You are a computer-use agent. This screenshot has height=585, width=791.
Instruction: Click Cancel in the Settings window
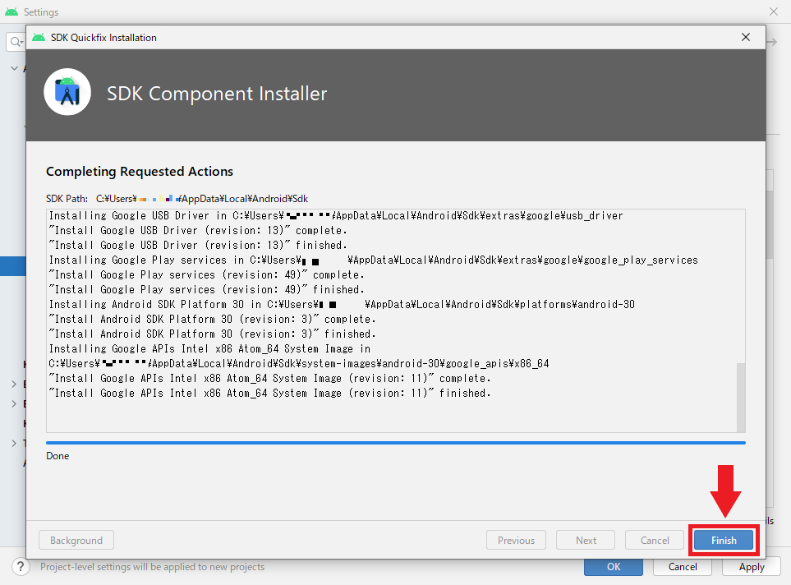pos(683,567)
